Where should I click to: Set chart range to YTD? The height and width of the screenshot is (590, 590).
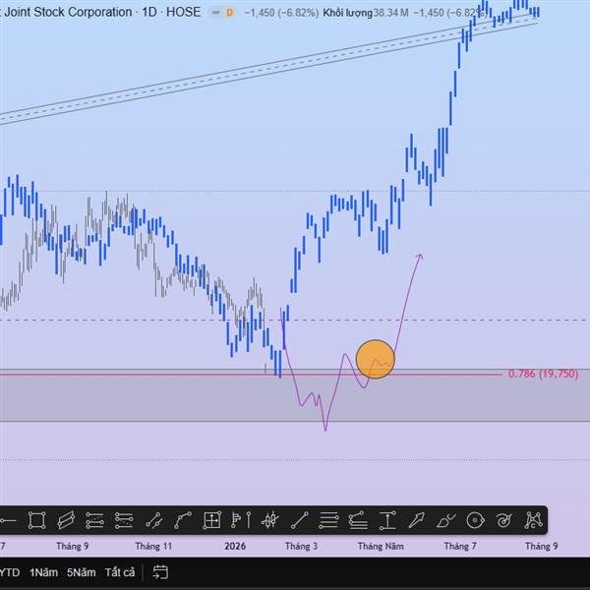[10, 572]
